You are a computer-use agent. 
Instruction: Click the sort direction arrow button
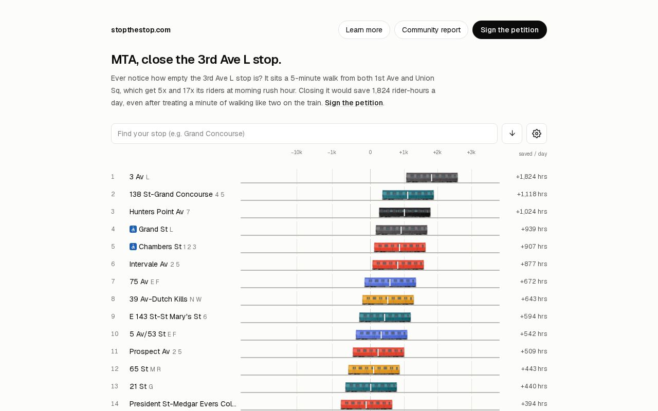click(x=512, y=134)
